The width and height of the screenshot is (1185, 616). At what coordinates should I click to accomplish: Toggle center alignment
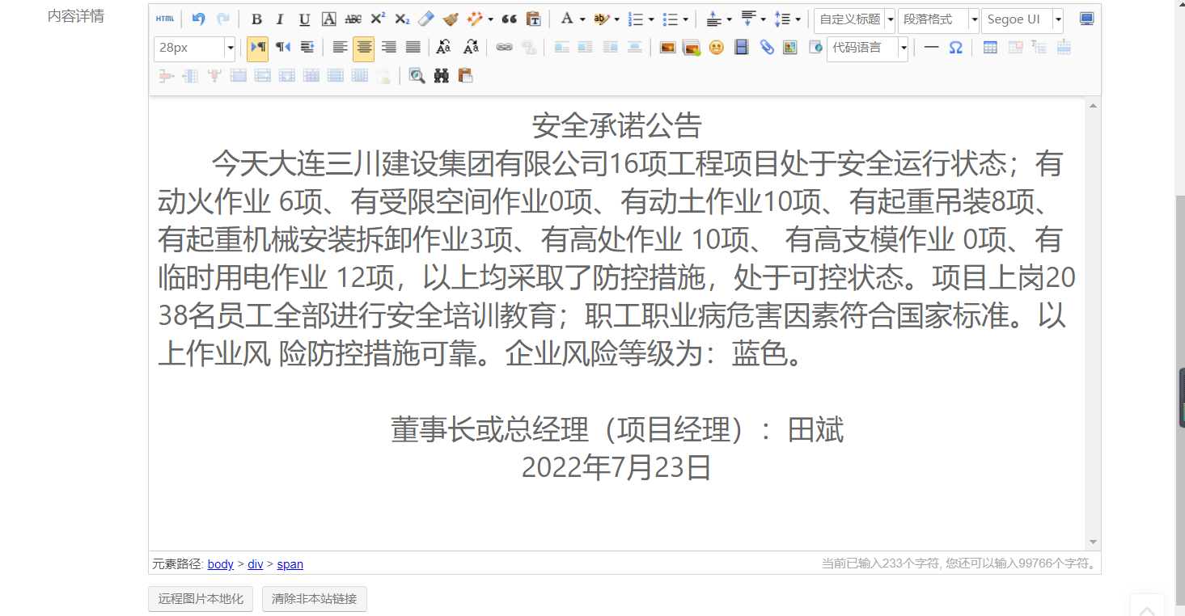pyautogui.click(x=364, y=49)
